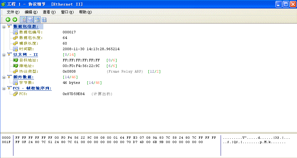Go to next packet with green forward arrow
The image size is (297, 158).
[x=15, y=20]
